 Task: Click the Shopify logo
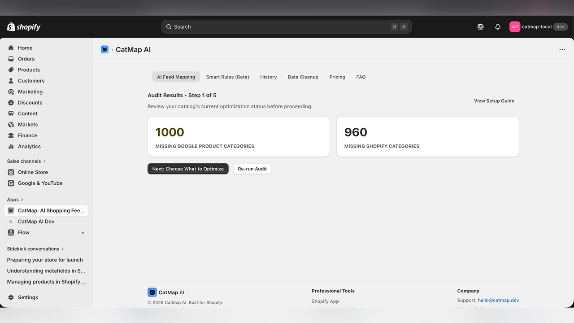[x=24, y=27]
